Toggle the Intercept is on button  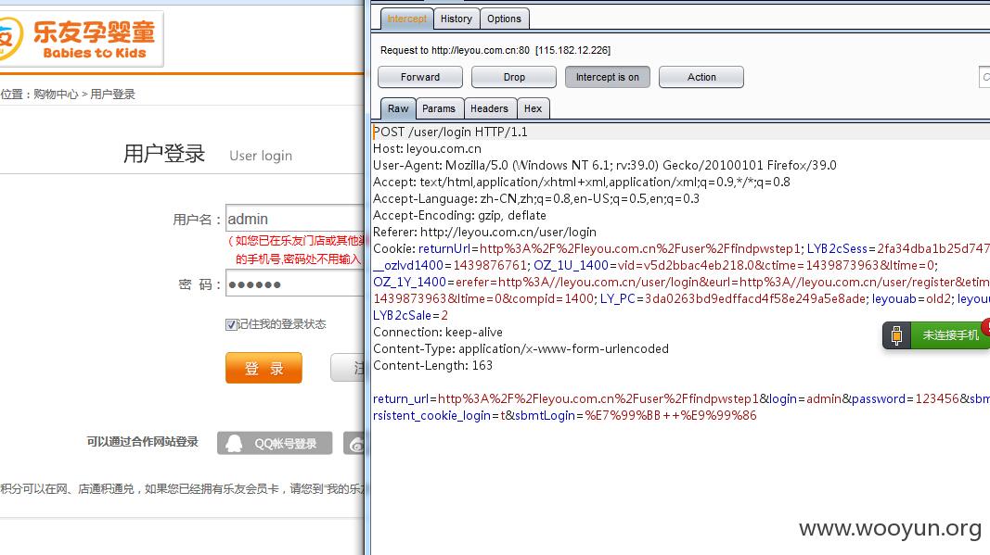(x=608, y=77)
